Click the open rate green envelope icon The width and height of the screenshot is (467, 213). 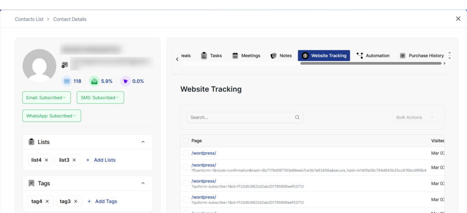(94, 81)
